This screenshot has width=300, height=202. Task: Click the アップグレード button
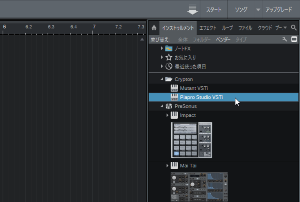click(x=279, y=10)
